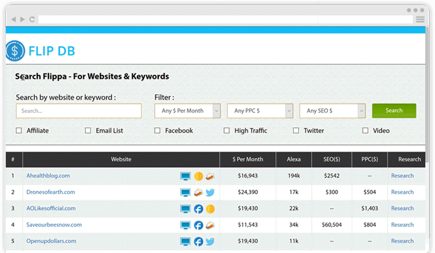Expand the Any $ Per Month dropdown
The height and width of the screenshot is (253, 435).
coord(188,111)
